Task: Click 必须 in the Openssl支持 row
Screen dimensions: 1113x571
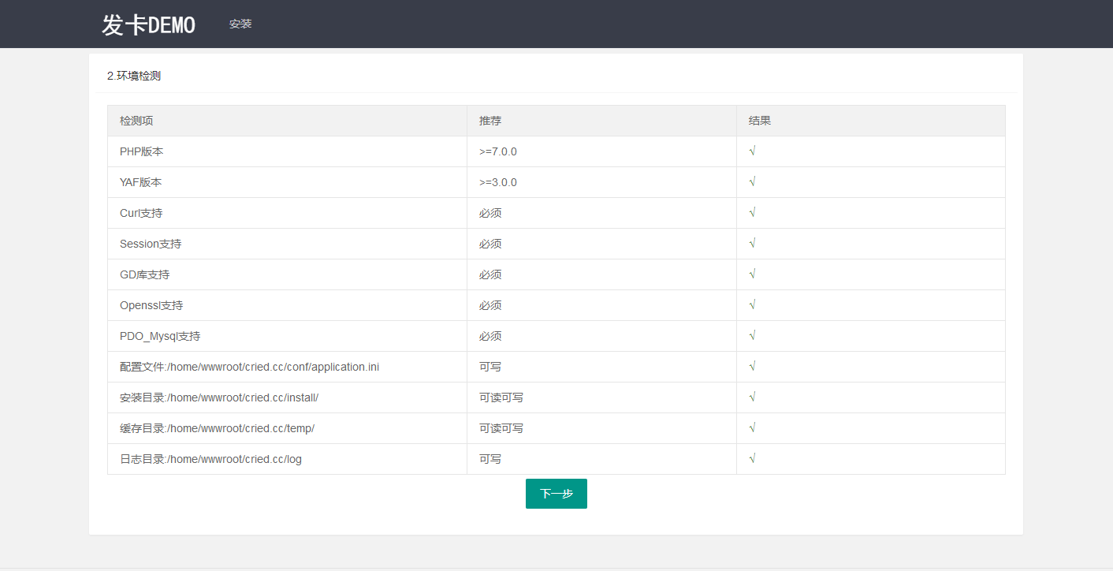Action: pyautogui.click(x=490, y=305)
